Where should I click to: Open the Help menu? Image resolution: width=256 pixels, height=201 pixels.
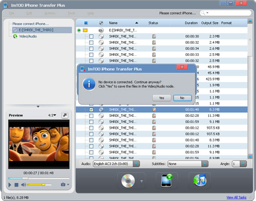click(91, 13)
